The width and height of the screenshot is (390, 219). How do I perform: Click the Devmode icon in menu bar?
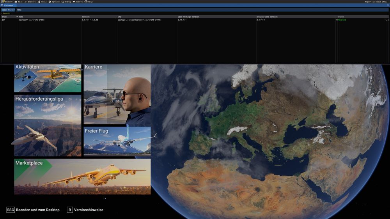click(x=2, y=2)
